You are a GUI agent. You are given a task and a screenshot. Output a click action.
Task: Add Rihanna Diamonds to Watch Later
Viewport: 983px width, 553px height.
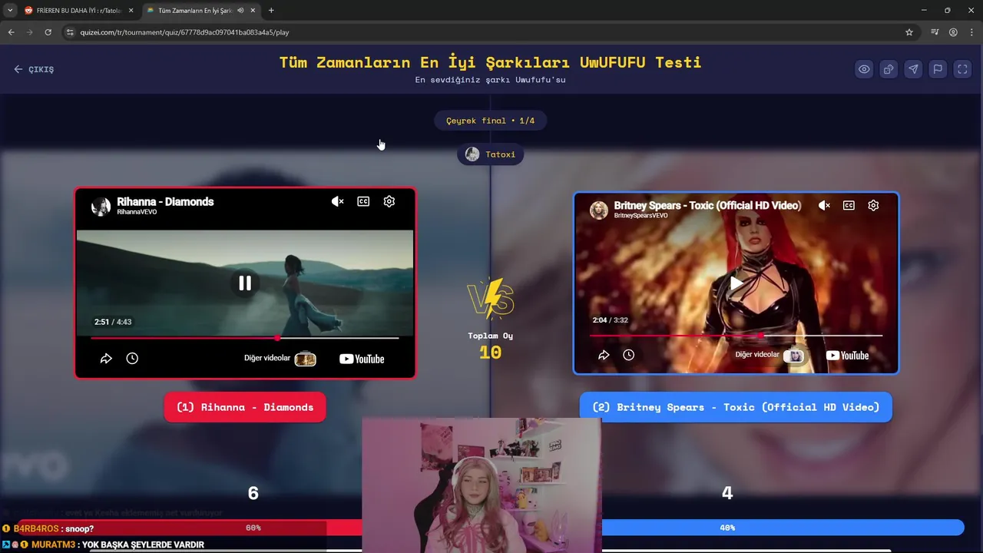click(x=132, y=359)
